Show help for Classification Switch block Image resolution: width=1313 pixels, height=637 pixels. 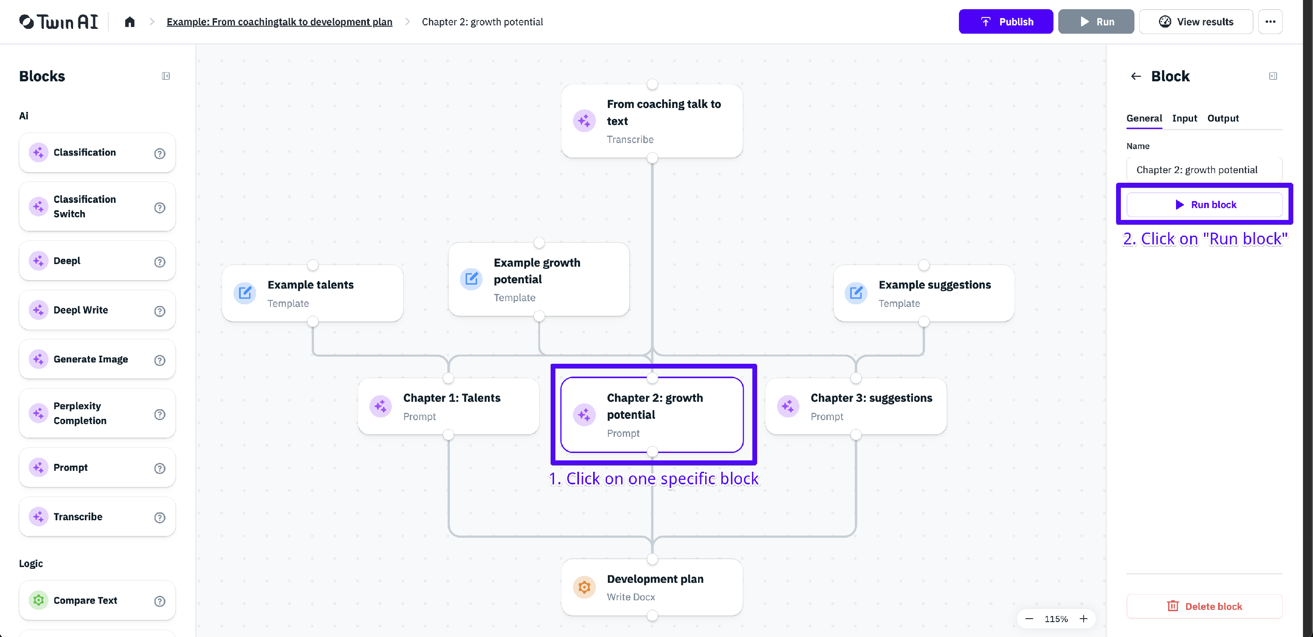click(160, 207)
